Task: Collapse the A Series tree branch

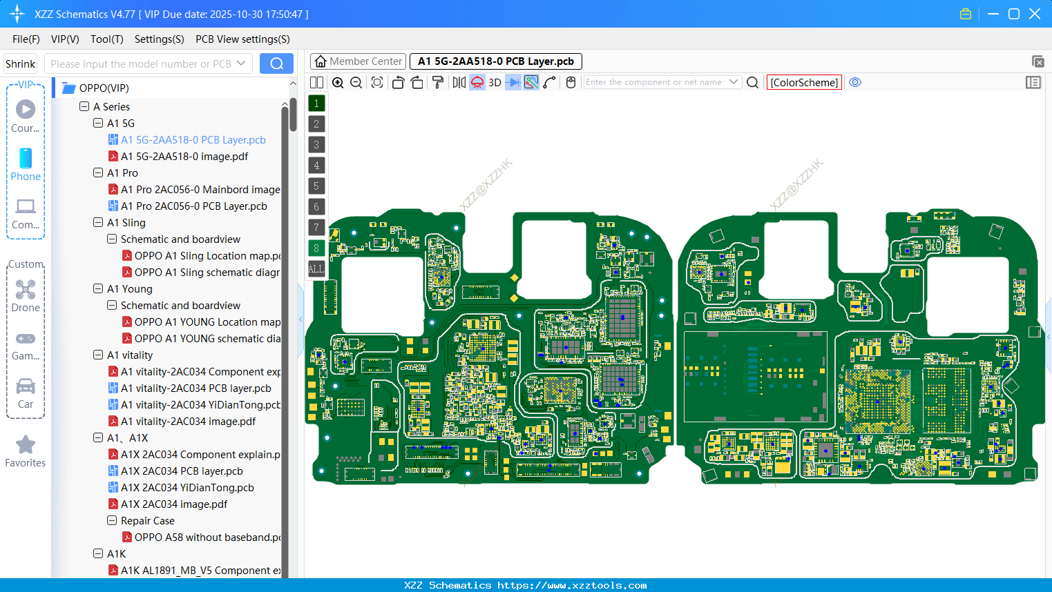Action: 84,106
